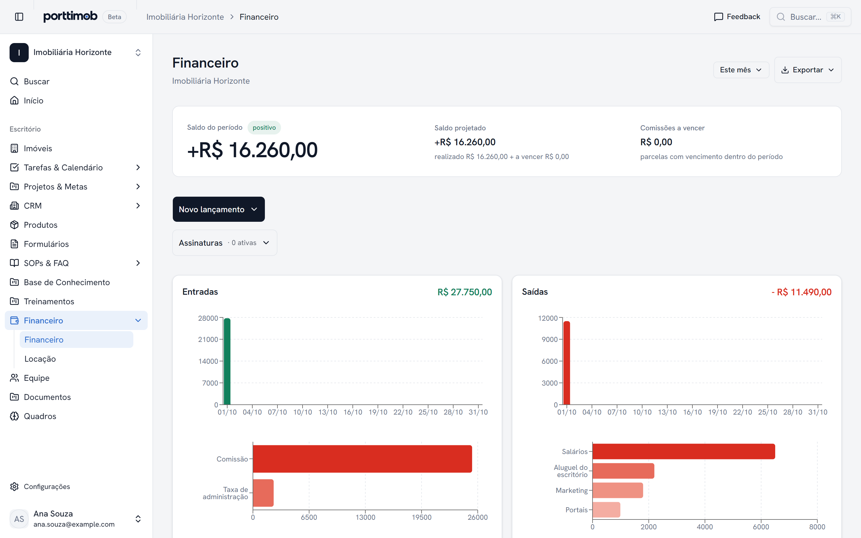Collapse the Financeiro section chevron
The height and width of the screenshot is (538, 861).
click(138, 320)
